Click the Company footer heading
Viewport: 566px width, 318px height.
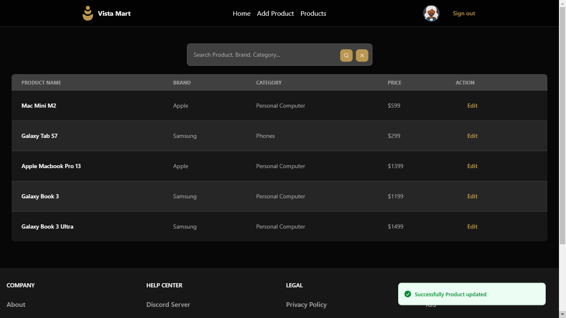coord(21,285)
